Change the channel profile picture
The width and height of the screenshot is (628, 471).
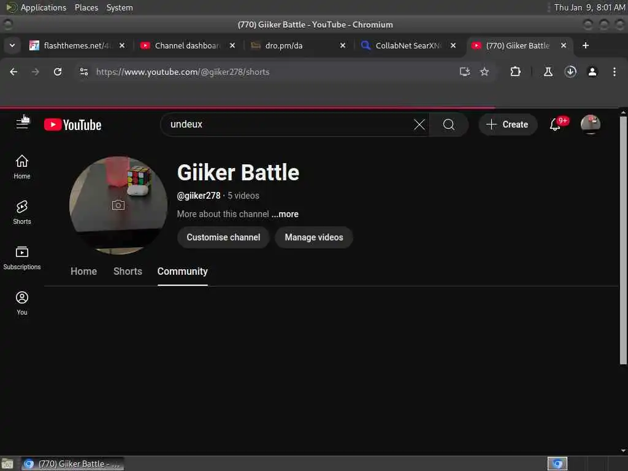tap(118, 205)
